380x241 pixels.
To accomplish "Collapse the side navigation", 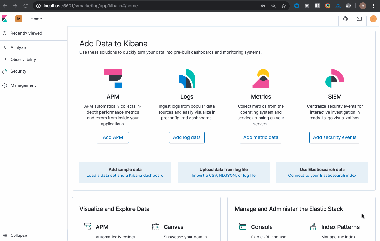I will 33,235.
